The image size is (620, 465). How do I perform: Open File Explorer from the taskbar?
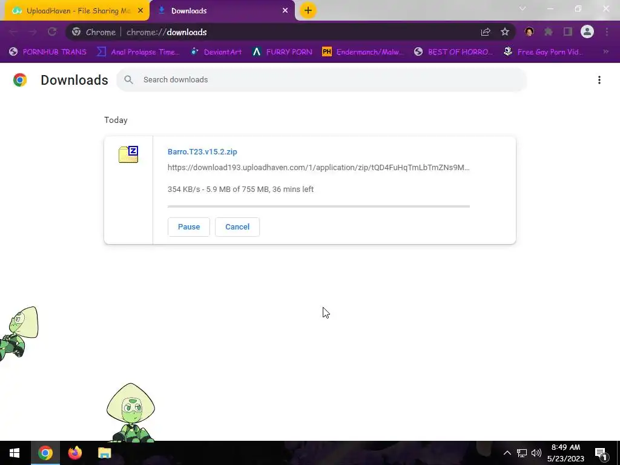104,453
